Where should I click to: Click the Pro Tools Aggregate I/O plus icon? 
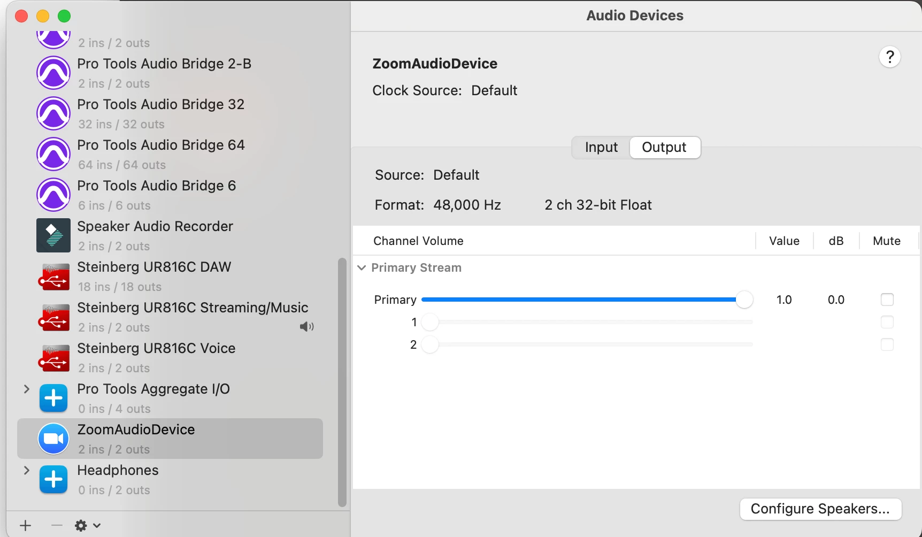pyautogui.click(x=53, y=398)
